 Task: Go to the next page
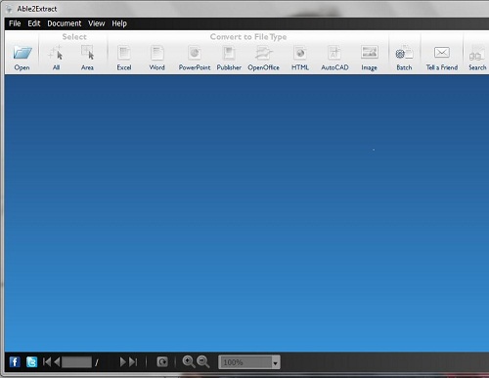pos(122,361)
